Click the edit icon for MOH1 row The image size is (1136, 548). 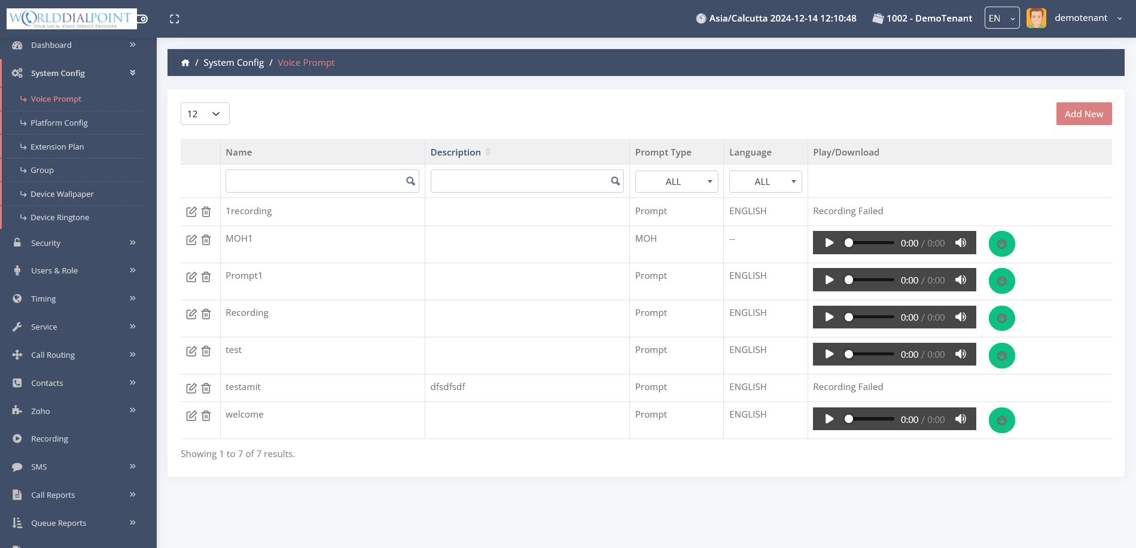point(191,240)
